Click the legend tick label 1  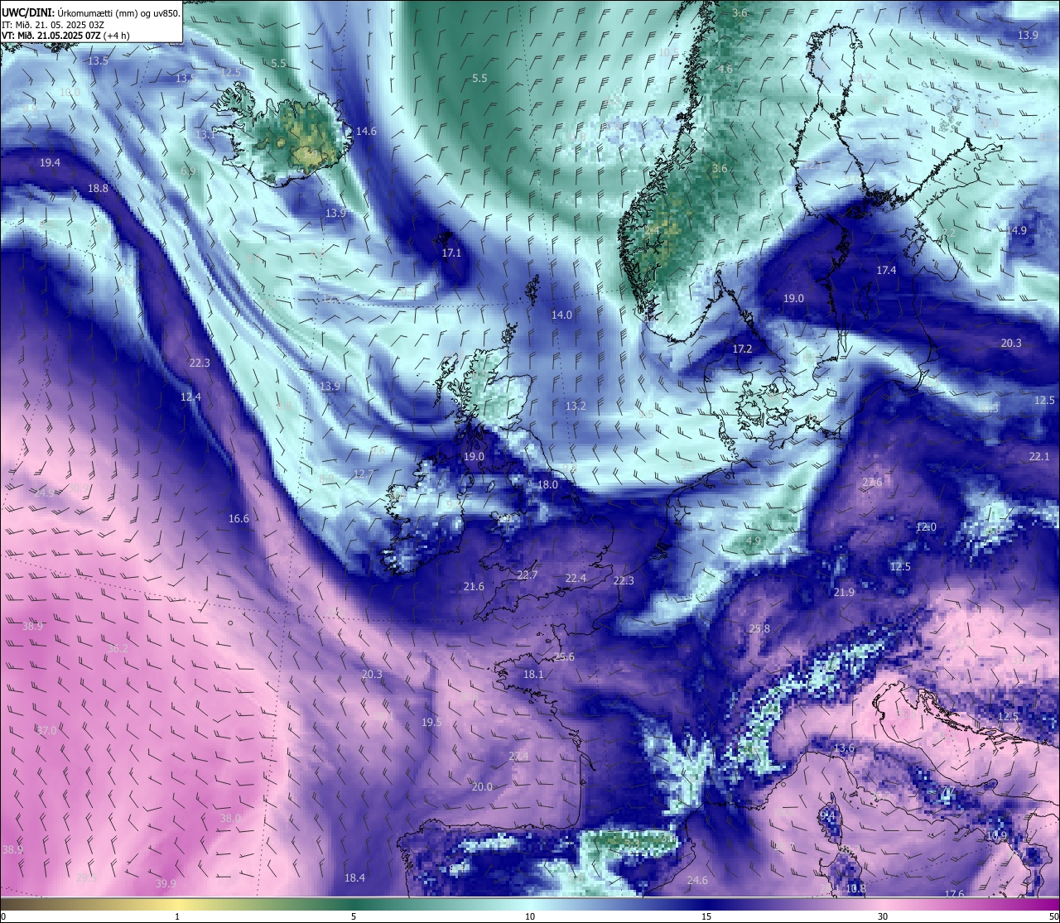176,916
